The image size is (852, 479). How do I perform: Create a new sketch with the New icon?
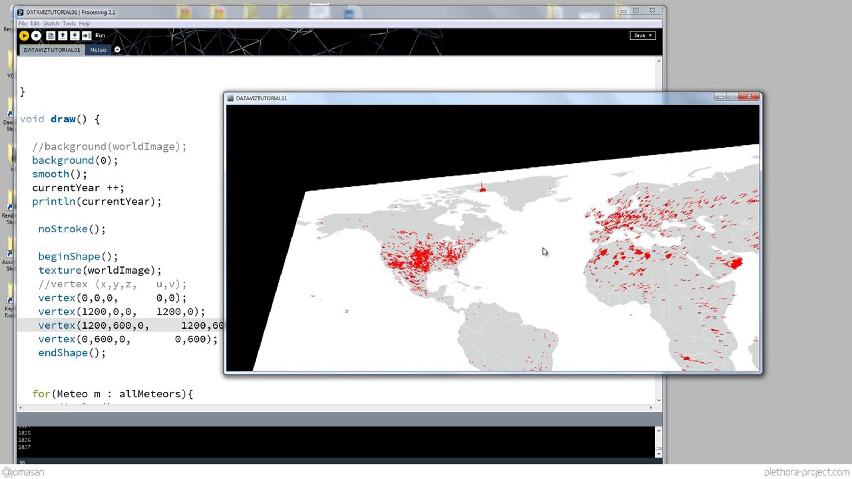[50, 35]
